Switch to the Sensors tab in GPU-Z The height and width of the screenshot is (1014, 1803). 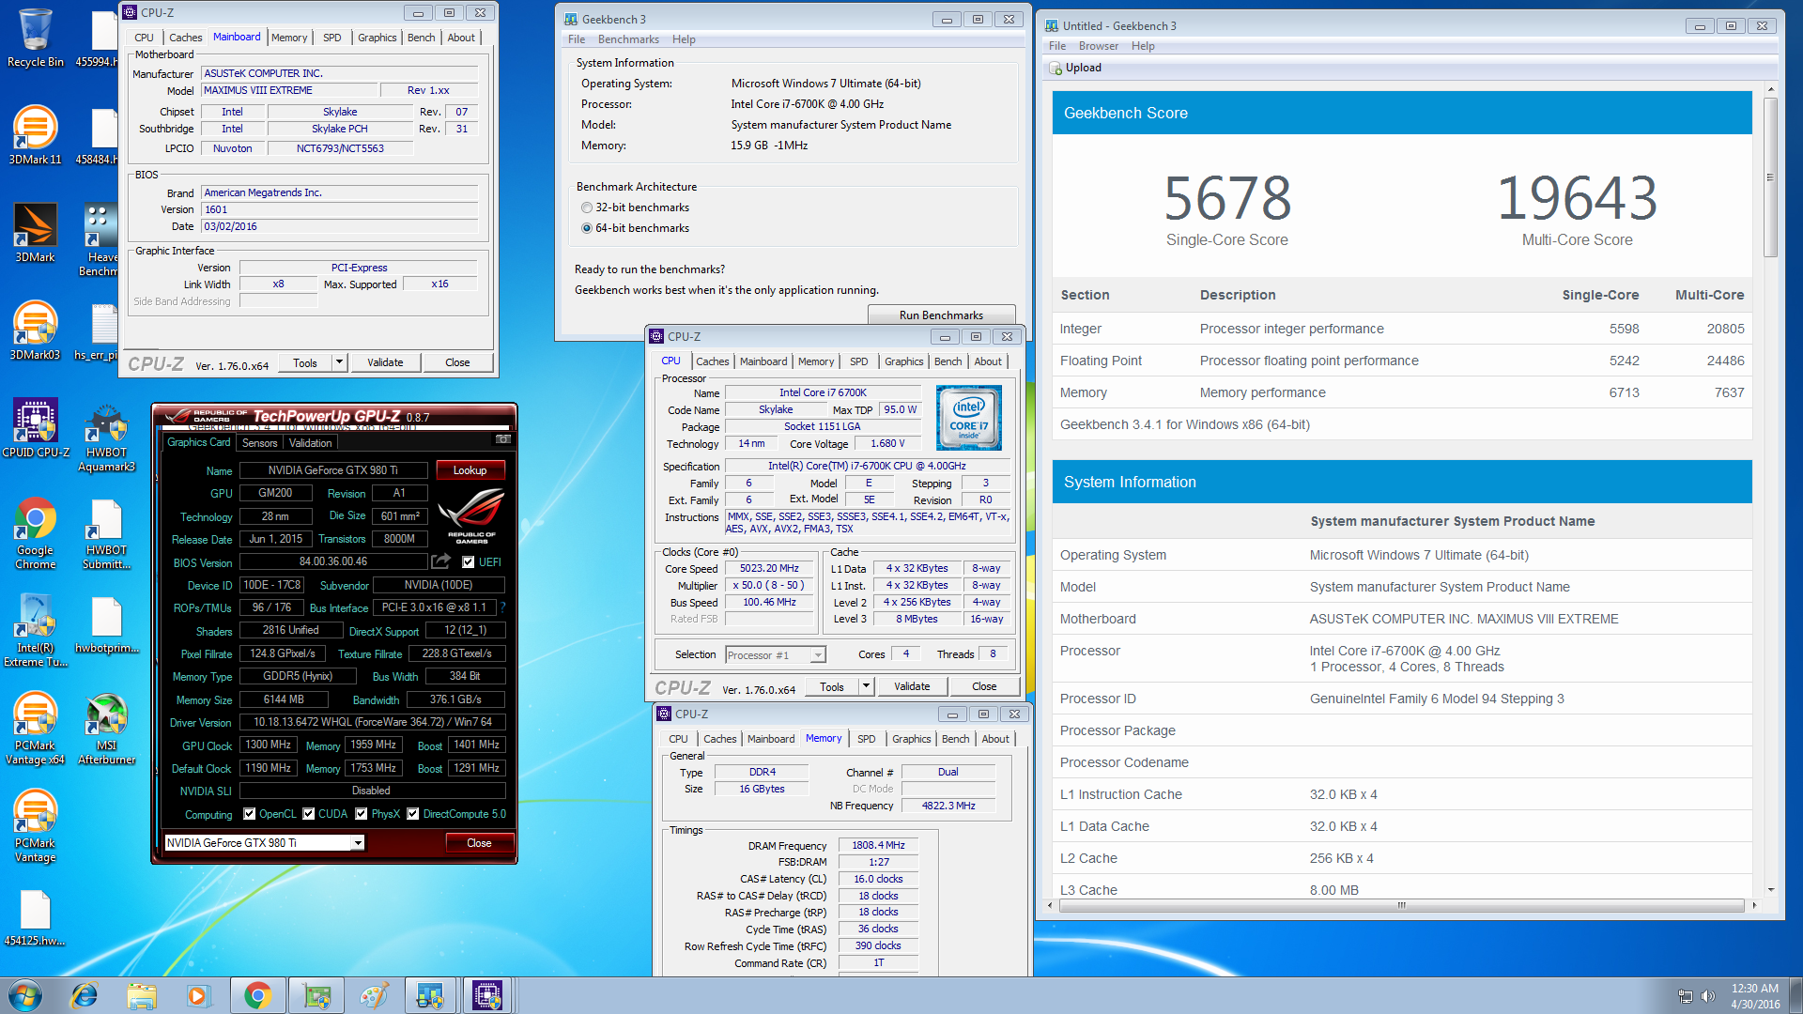point(259,443)
